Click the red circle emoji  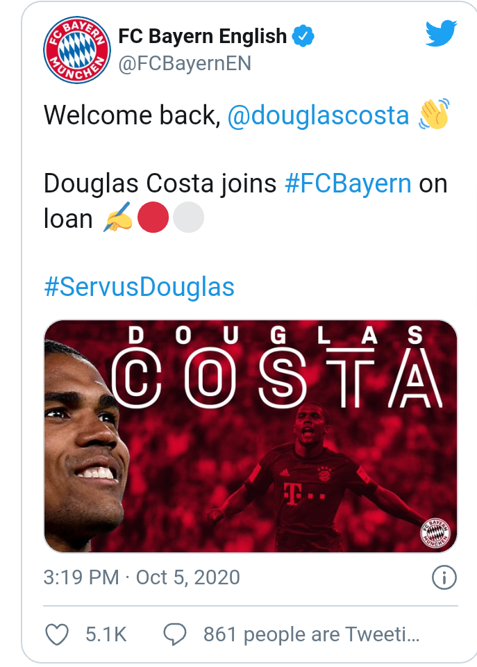pos(153,217)
